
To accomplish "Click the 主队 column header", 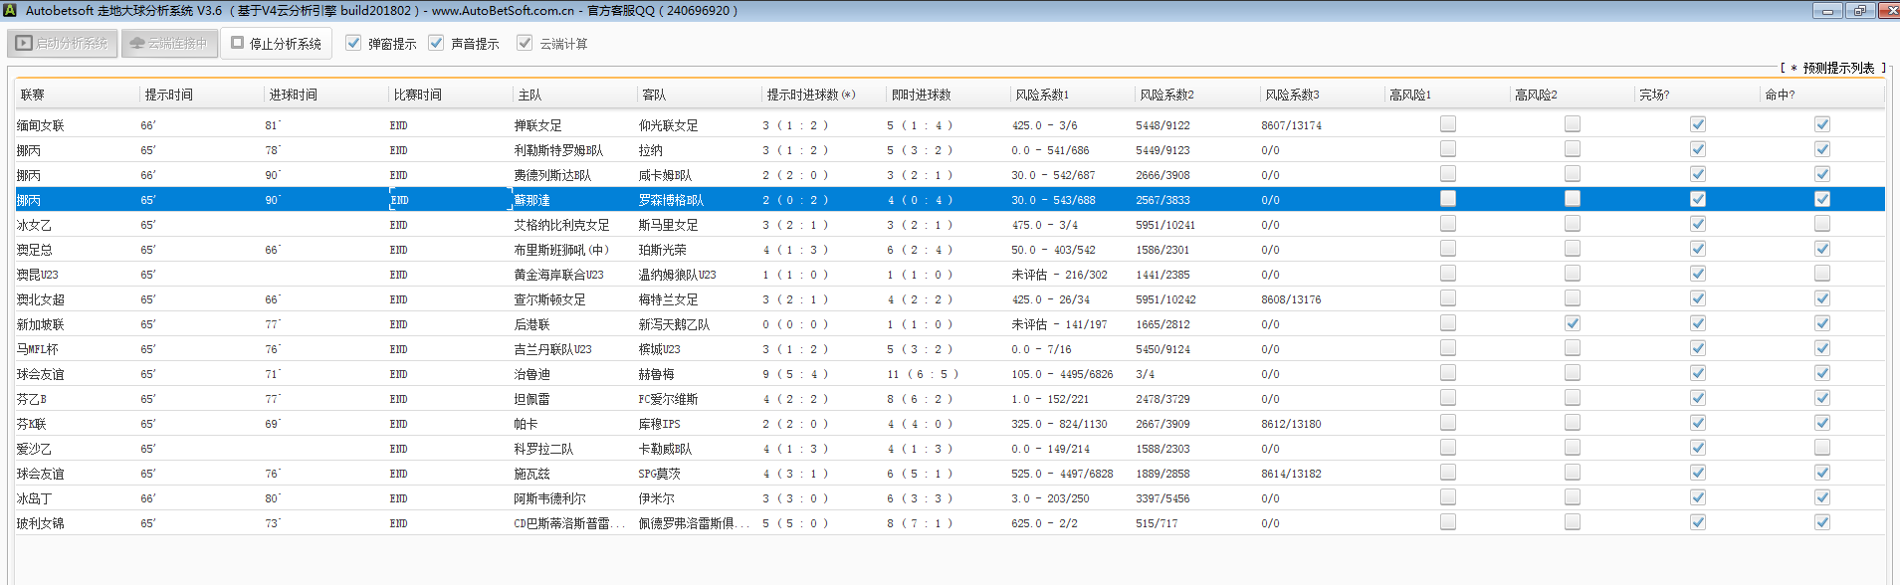I will click(529, 95).
